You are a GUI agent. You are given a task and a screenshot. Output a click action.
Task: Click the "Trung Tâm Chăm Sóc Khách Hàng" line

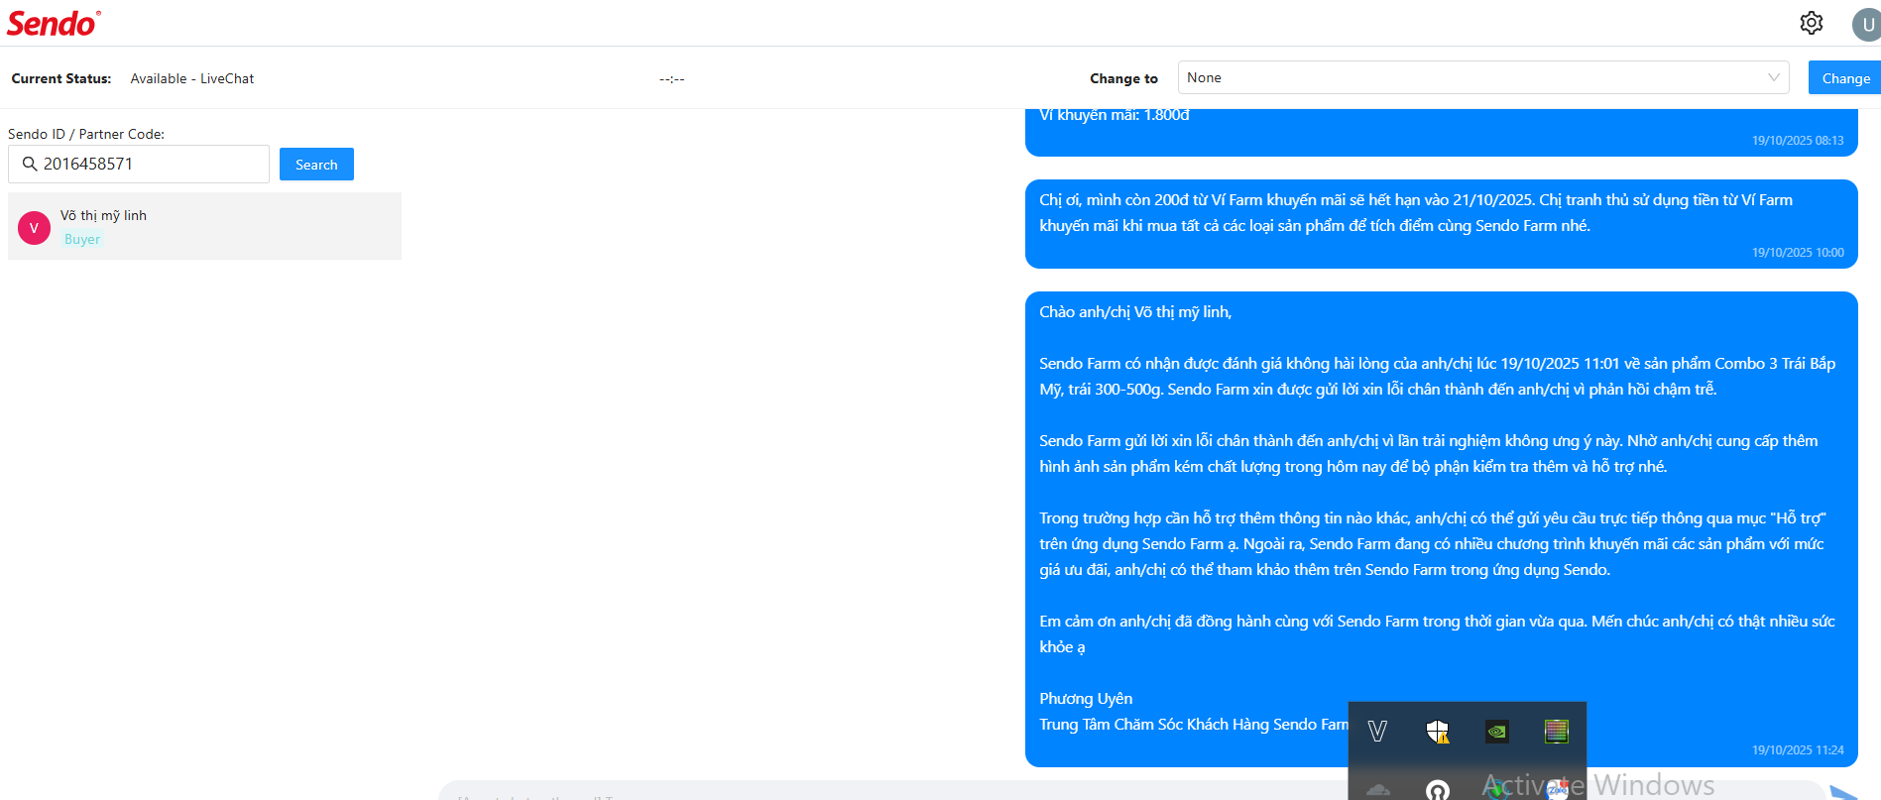click(1194, 725)
